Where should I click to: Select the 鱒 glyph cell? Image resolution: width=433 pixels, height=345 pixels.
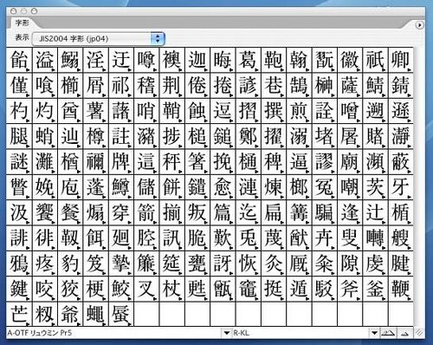pos(121,187)
